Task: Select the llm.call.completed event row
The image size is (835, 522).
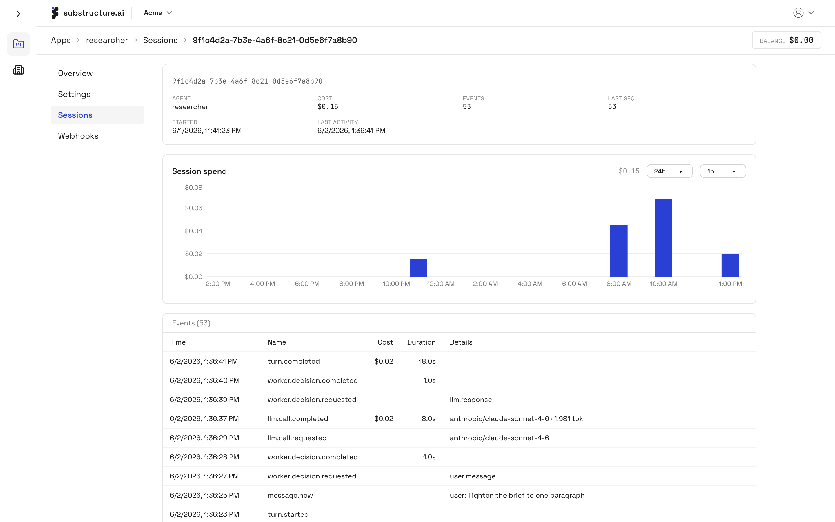Action: click(x=459, y=419)
